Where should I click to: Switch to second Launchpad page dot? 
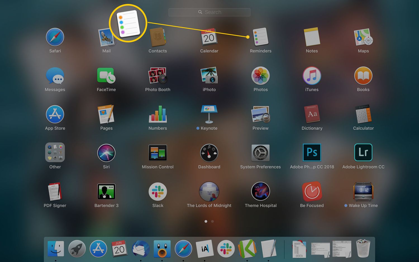213,221
